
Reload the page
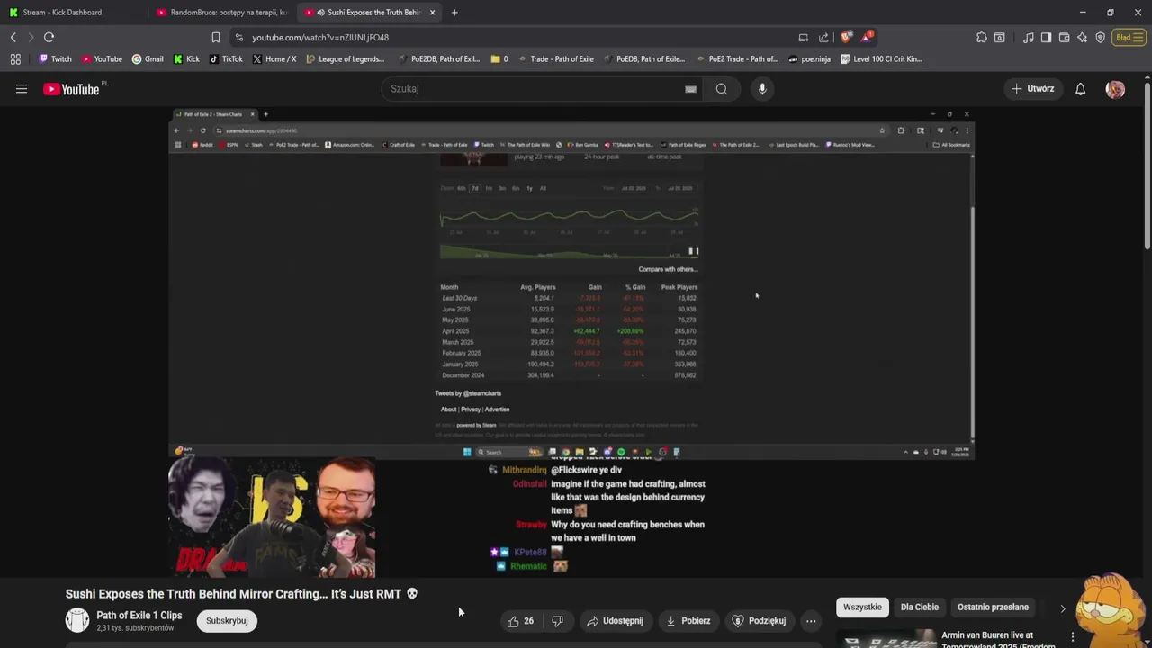(x=49, y=38)
